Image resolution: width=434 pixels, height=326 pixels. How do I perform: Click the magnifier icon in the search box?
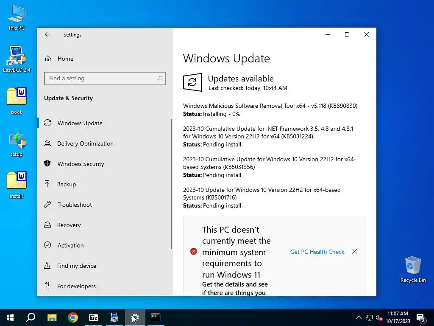159,79
